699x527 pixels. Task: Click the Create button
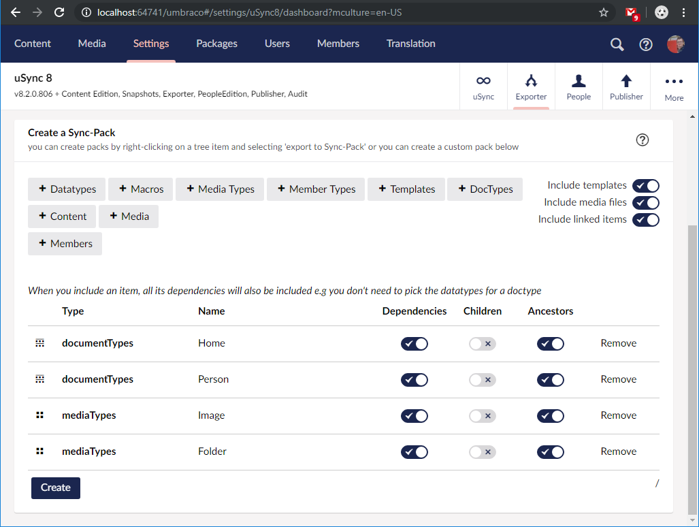(55, 488)
